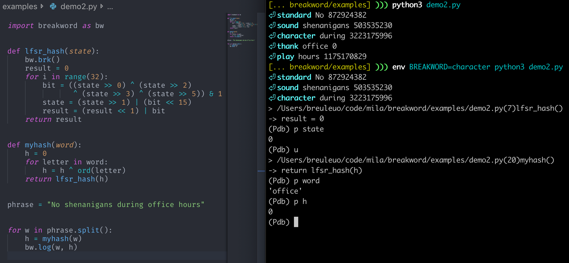Expand the chevron after 'demo2.py' breadcrumb

tap(102, 6)
